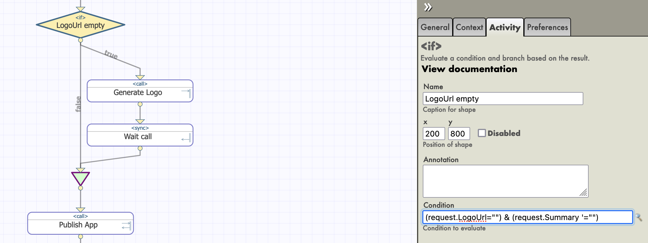
Task: Click output connector below Generate Logo
Action: (140, 104)
